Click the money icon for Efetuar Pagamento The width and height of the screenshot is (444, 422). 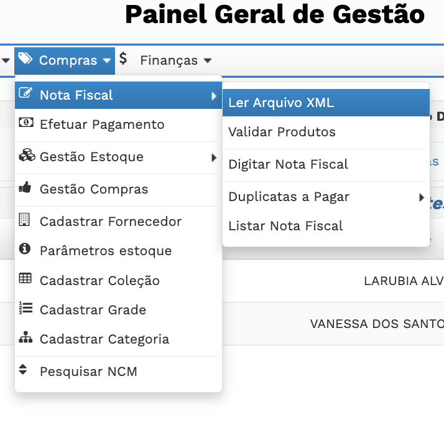coord(25,123)
